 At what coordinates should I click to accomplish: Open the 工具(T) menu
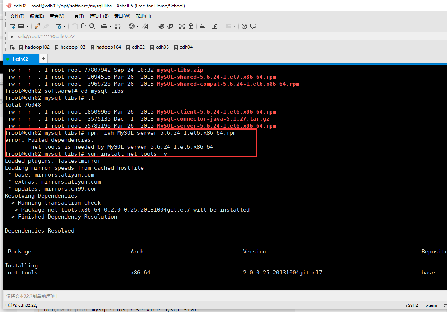(77, 16)
